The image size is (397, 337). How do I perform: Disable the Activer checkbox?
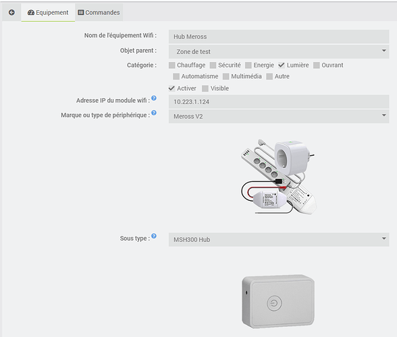tap(171, 88)
